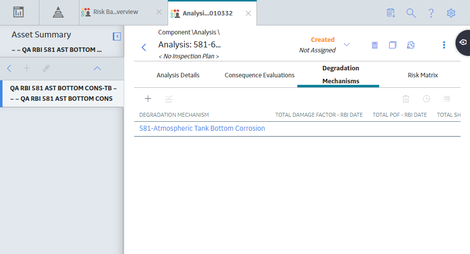Add a degradation mechanism with plus icon
Image resolution: width=470 pixels, height=254 pixels.
[x=148, y=99]
